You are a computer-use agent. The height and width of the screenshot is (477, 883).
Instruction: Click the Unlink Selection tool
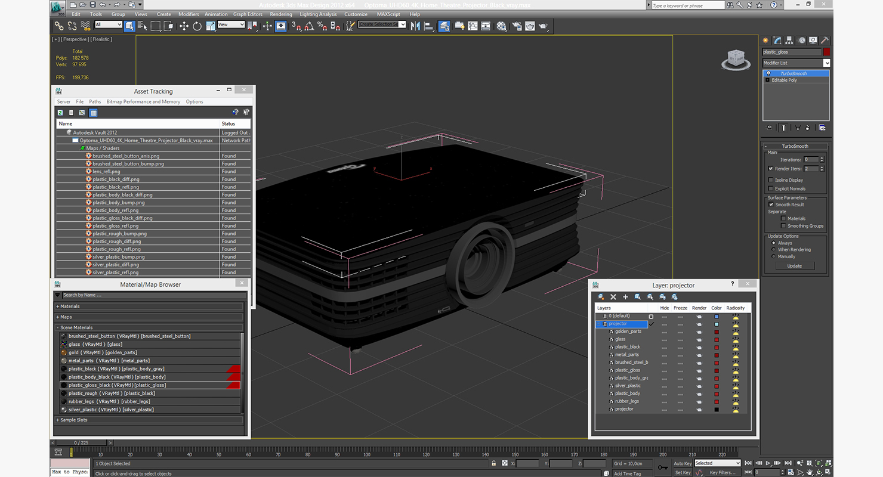(72, 26)
